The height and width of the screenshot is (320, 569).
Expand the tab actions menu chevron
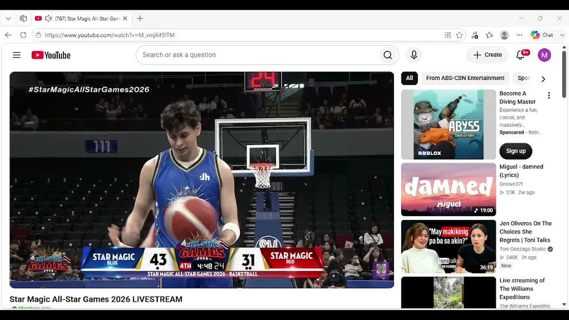8,19
